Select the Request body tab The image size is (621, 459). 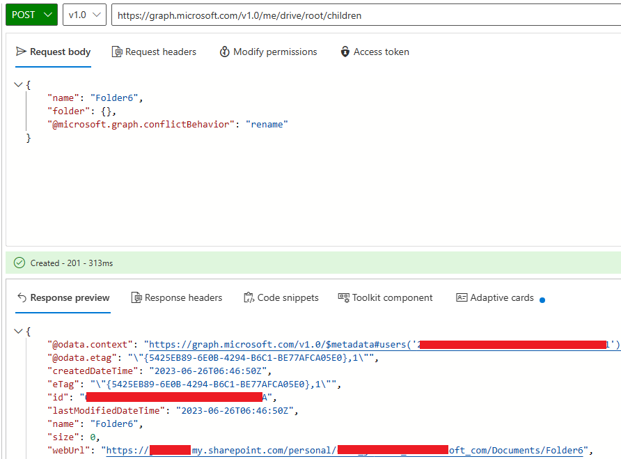tap(53, 52)
